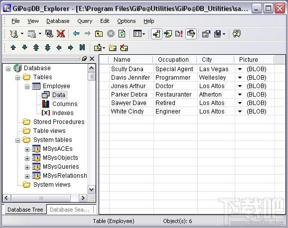
Task: Collapse the Database root node
Action: [8, 69]
